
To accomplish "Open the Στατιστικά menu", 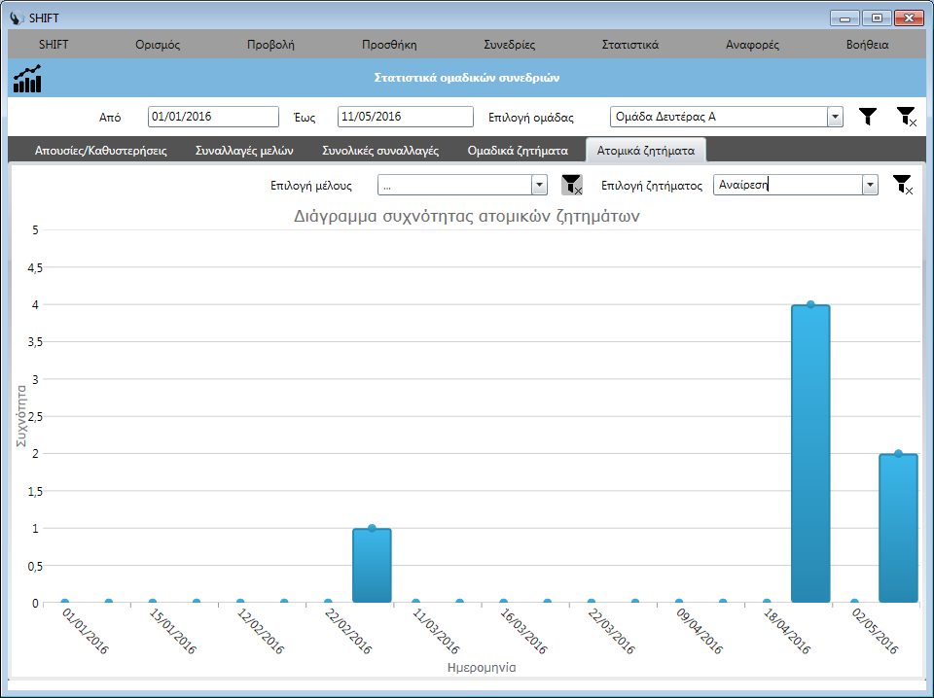I will pos(630,45).
